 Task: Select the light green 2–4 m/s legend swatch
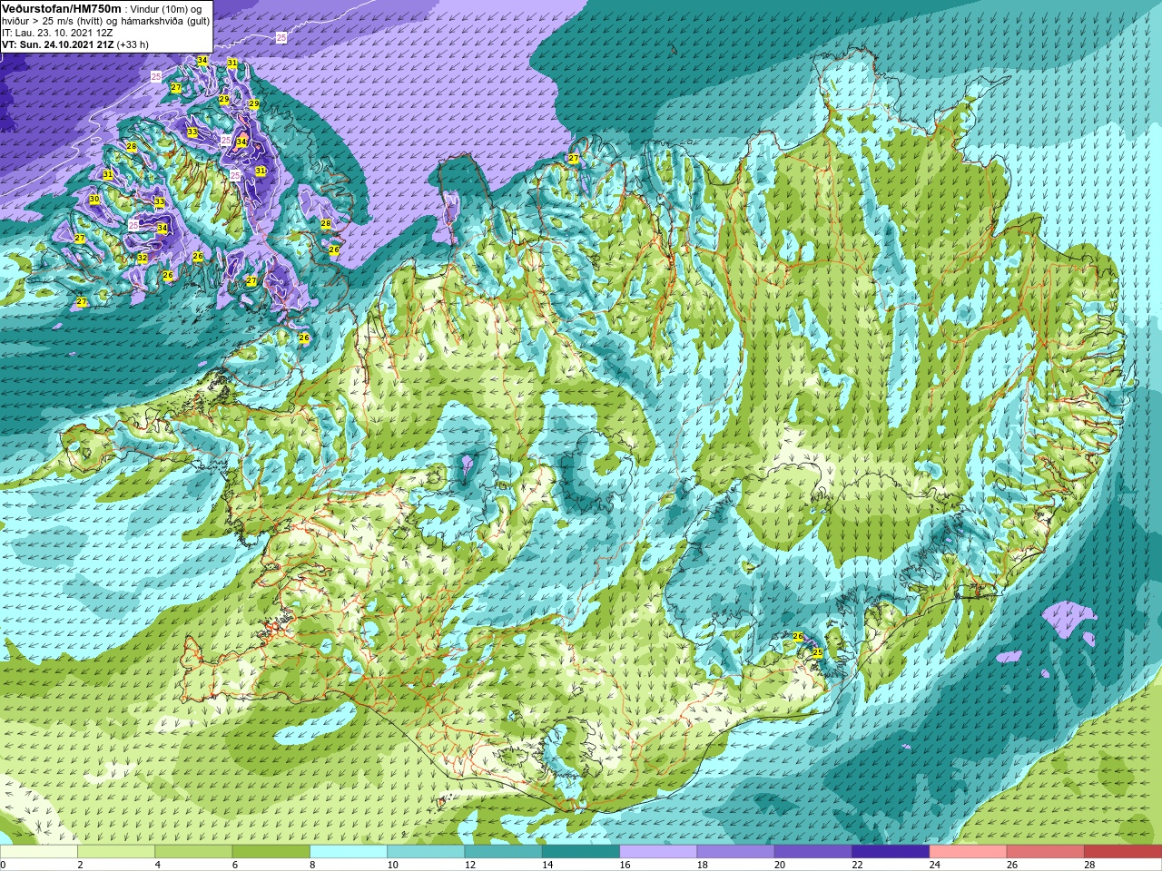(116, 852)
